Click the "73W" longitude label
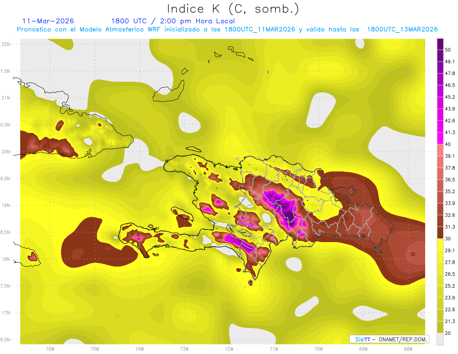 pyautogui.click(x=184, y=349)
